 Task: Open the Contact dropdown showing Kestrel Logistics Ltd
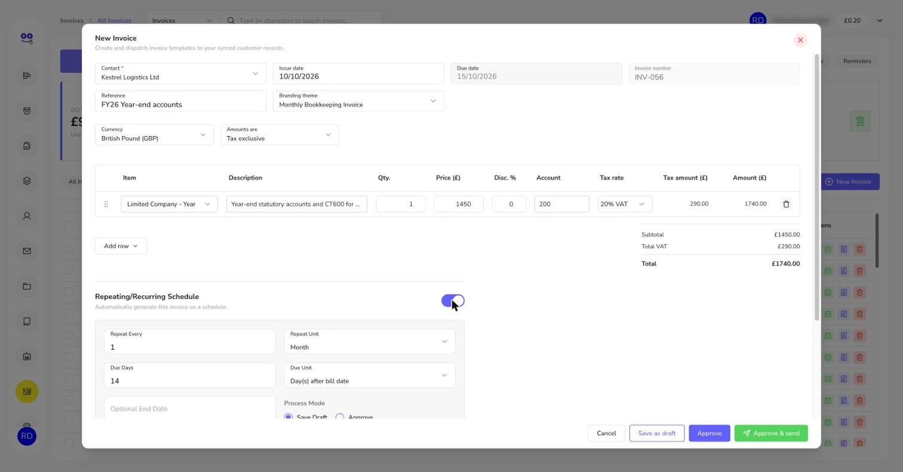point(180,73)
